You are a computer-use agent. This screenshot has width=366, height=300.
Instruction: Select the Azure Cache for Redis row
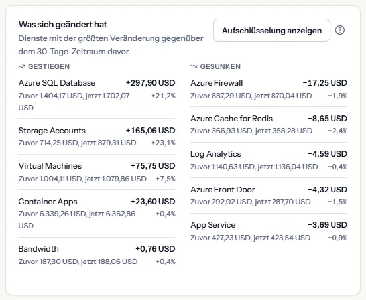pos(269,125)
